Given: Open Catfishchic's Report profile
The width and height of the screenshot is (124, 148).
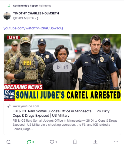Looking at the screenshot, I should pos(26,6).
